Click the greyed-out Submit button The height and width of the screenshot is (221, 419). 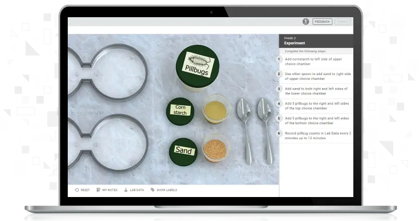pos(342,22)
